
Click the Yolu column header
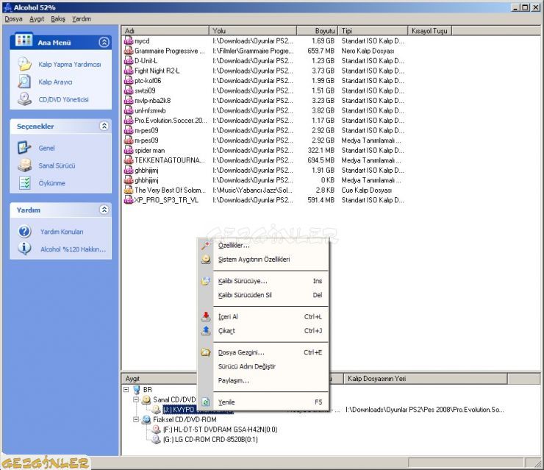253,31
